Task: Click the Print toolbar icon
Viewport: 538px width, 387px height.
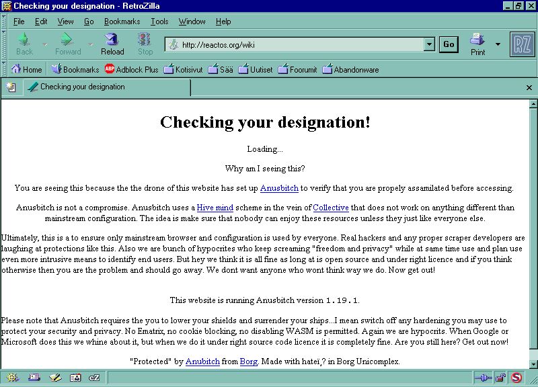Action: [477, 44]
